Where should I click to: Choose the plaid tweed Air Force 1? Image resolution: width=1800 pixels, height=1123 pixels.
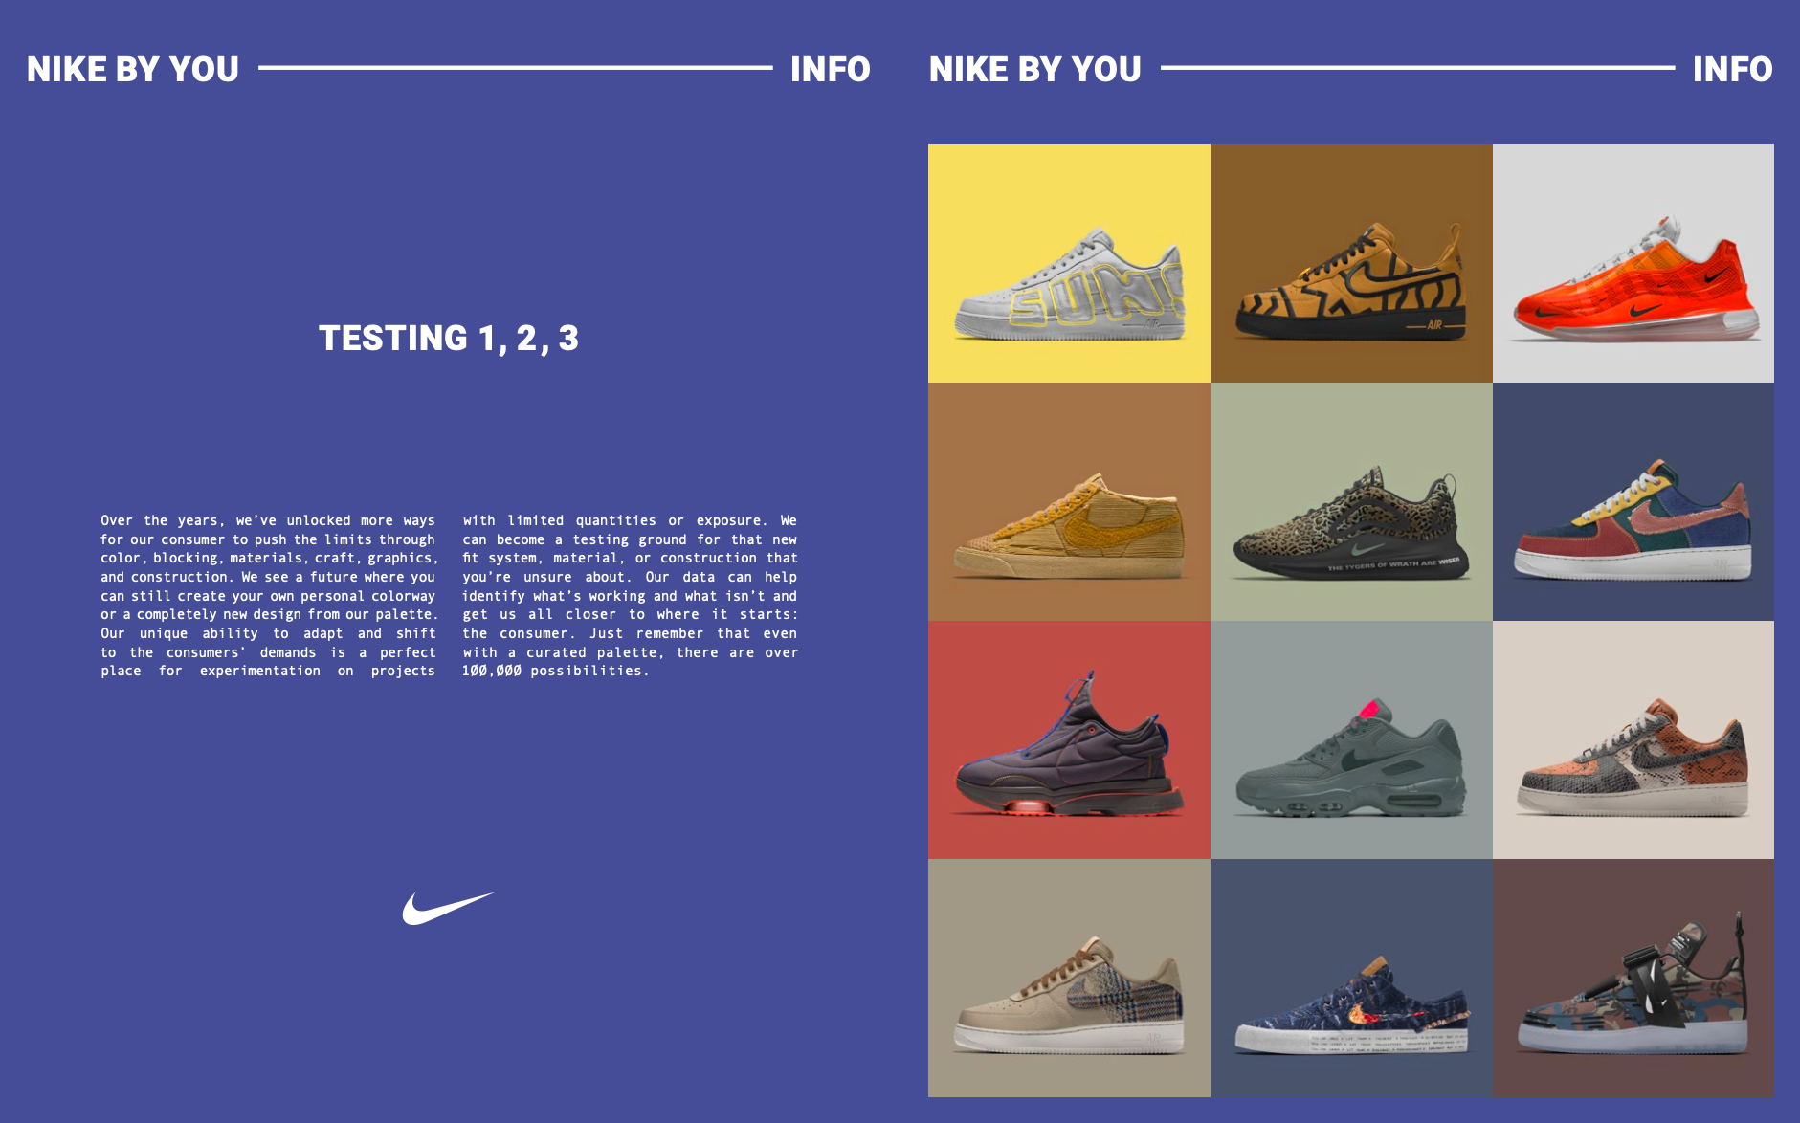coord(1069,978)
